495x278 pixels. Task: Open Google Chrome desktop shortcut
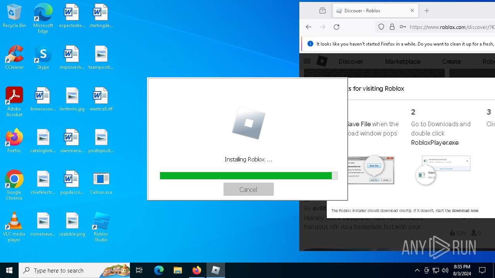click(x=14, y=185)
